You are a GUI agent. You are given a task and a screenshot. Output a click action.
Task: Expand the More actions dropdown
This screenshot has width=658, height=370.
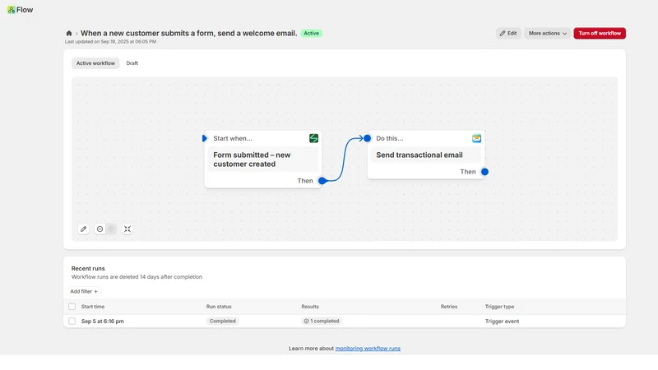click(x=547, y=33)
